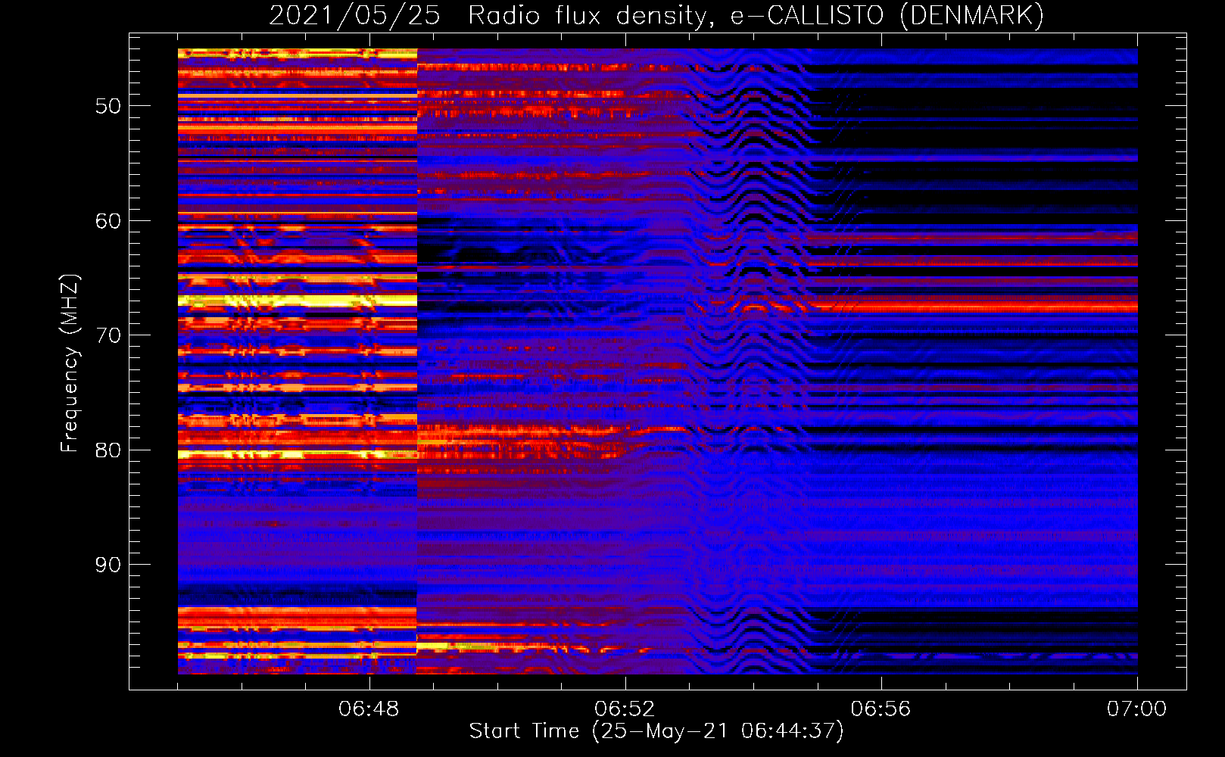Viewport: 1225px width, 757px height.
Task: Click the 'e-CALLISTO (DENMARK)' title text
Action: (887, 16)
